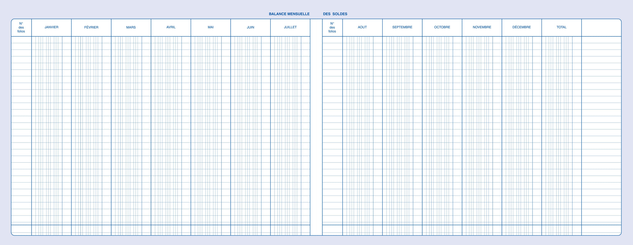Image resolution: width=633 pixels, height=245 pixels.
Task: Choose the OCTOBRE column header
Action: tap(442, 27)
